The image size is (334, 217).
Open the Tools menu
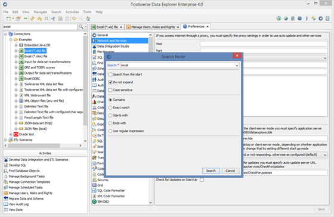pos(87,12)
